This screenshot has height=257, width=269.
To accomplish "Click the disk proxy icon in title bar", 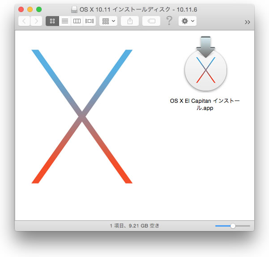I will click(74, 9).
